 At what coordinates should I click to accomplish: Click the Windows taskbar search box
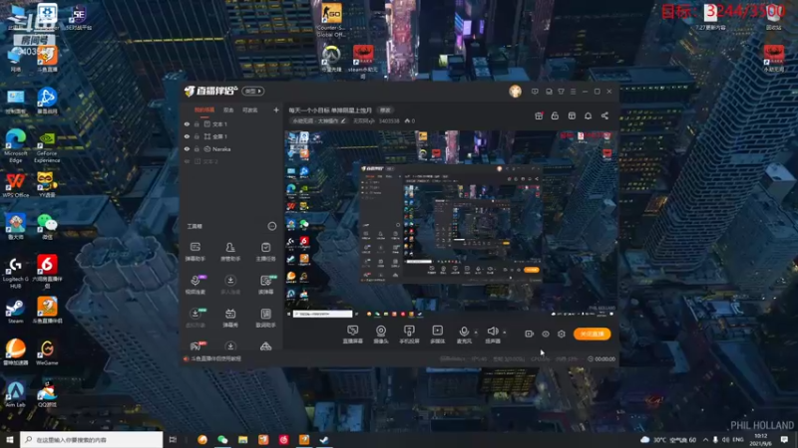(x=92, y=439)
